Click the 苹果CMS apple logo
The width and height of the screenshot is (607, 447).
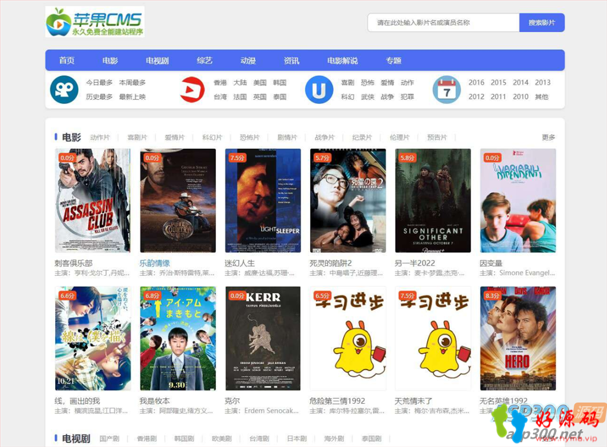[95, 22]
